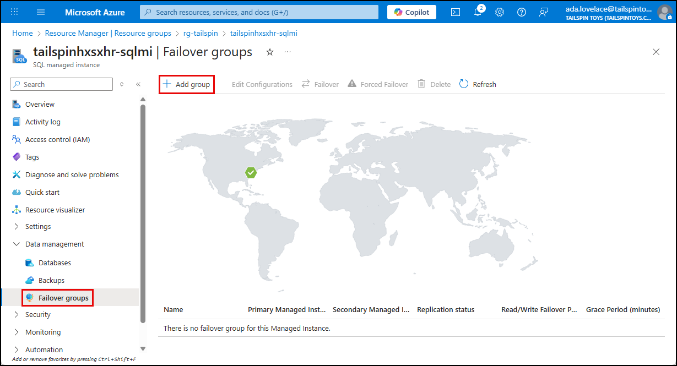The width and height of the screenshot is (677, 366).
Task: Send feedback using the smiley icon
Action: coord(544,12)
